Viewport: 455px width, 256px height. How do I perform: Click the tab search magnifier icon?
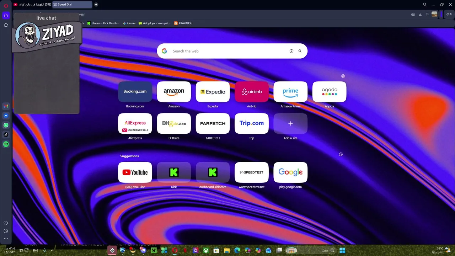click(425, 5)
